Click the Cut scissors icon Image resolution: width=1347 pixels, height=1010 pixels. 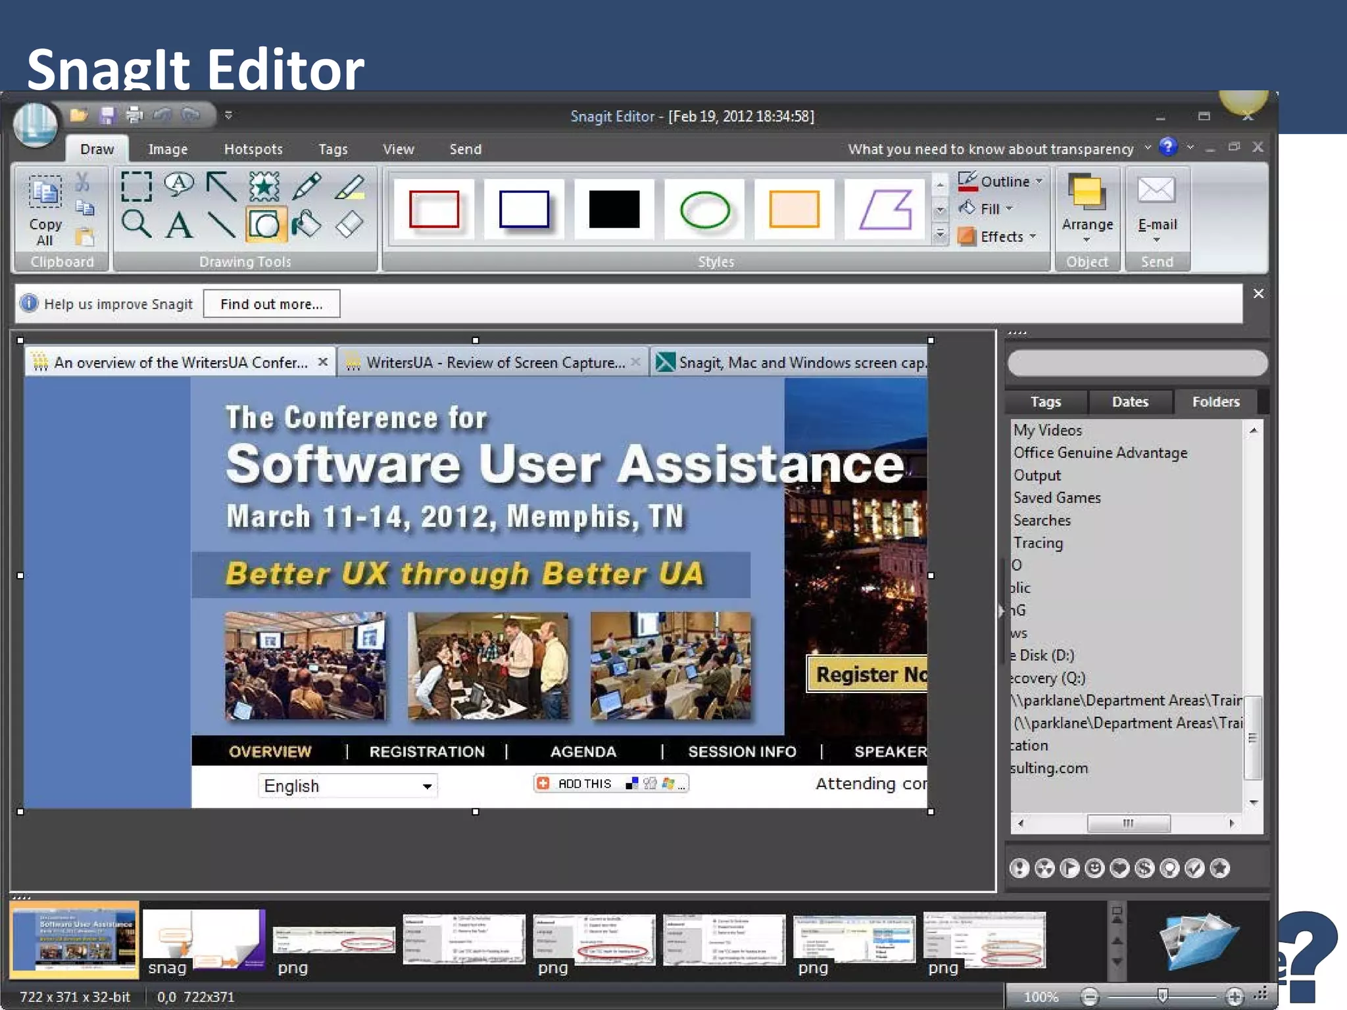point(83,182)
